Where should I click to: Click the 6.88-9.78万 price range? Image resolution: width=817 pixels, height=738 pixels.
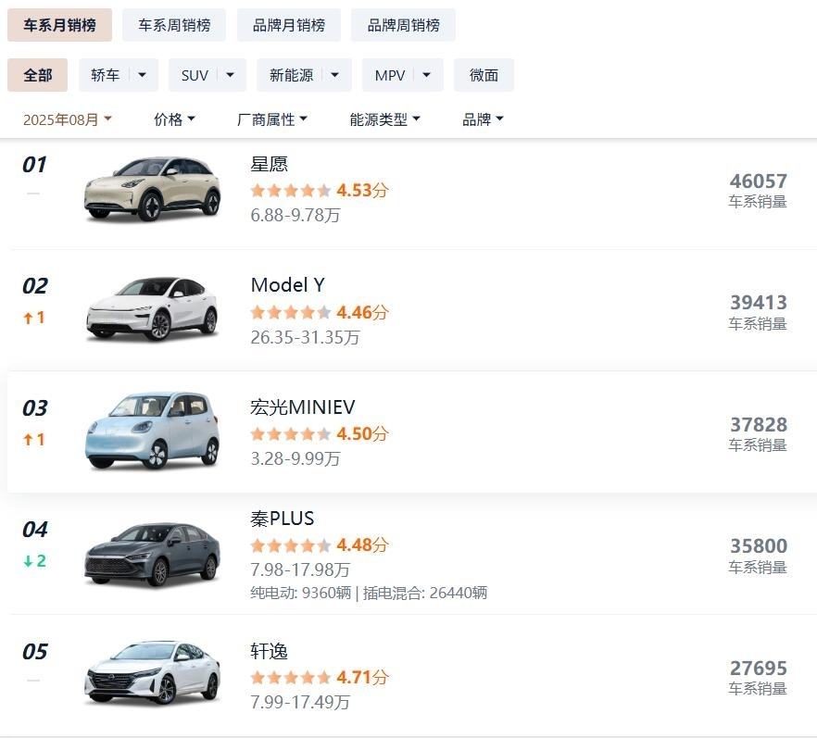[295, 215]
